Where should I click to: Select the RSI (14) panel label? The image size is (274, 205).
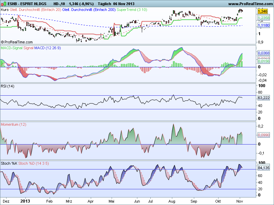[x=8, y=86]
